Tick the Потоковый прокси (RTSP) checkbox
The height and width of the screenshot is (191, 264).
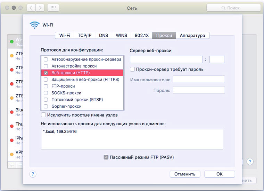click(x=46, y=100)
